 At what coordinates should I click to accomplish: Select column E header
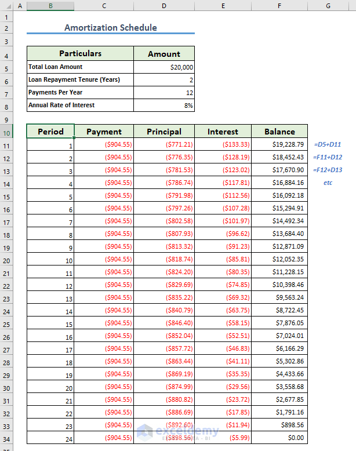pyautogui.click(x=223, y=5)
